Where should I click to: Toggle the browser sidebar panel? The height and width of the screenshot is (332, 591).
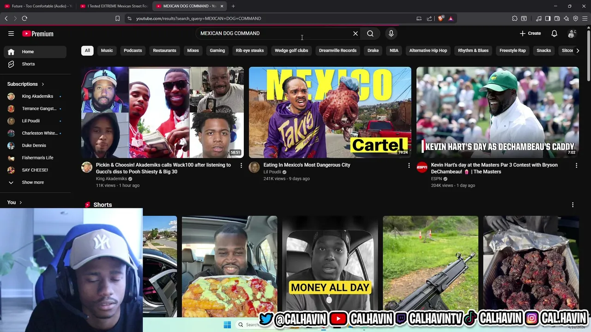point(548,18)
